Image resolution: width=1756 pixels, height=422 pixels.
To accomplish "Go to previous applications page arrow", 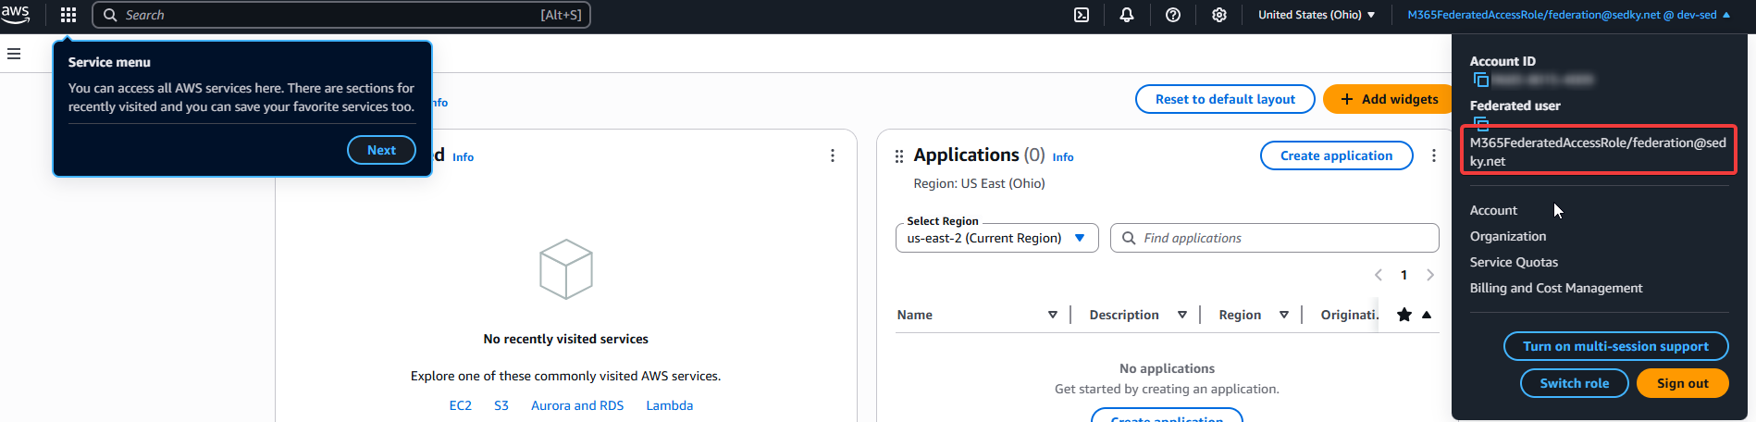I will [1379, 275].
